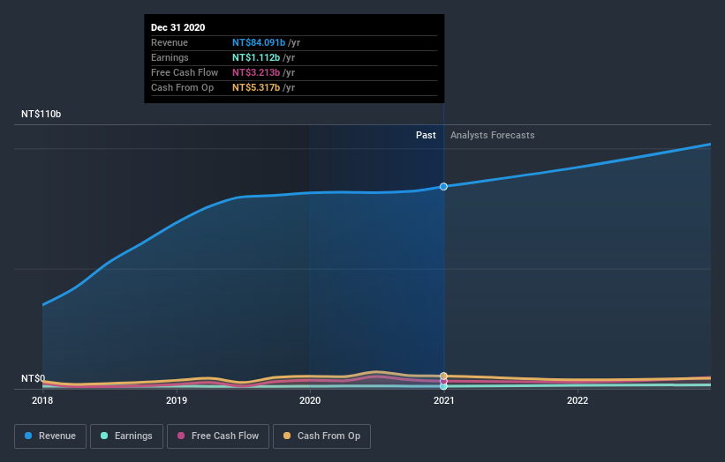
Task: Click the NT$84.091b revenue value
Action: 259,42
